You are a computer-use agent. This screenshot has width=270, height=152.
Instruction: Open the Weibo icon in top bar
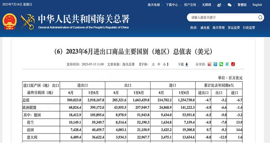[219, 5]
